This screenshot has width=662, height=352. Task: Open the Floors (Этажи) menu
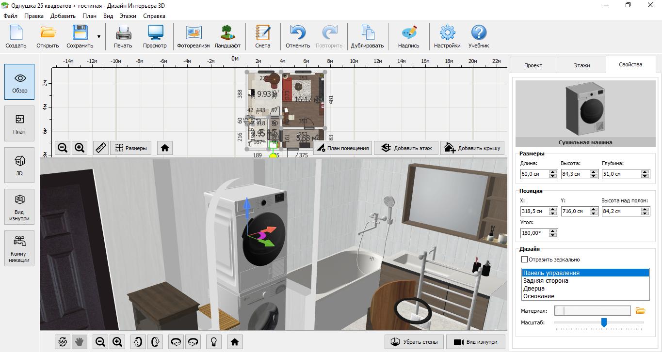pyautogui.click(x=128, y=15)
